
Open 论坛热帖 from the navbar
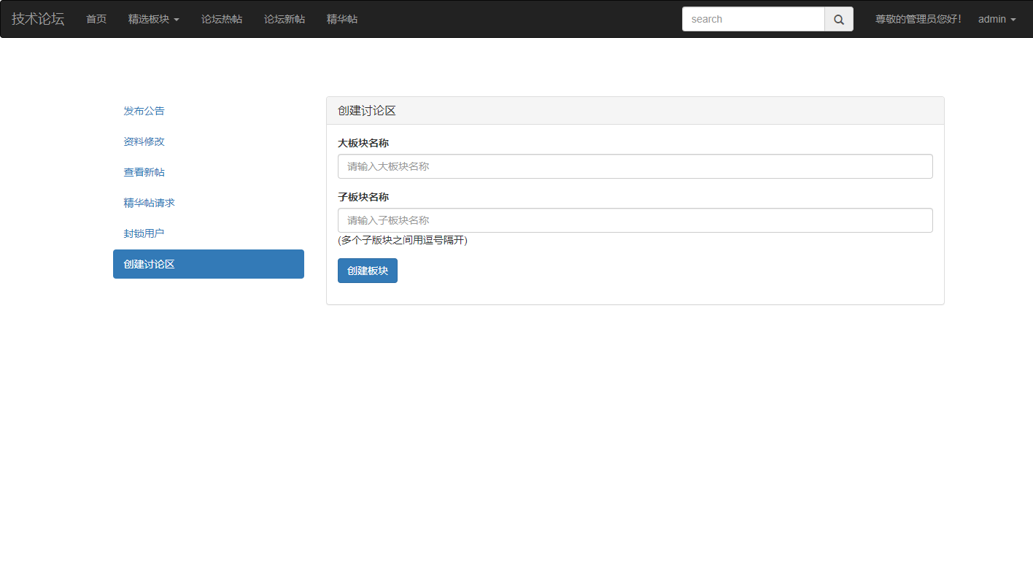[x=222, y=20]
